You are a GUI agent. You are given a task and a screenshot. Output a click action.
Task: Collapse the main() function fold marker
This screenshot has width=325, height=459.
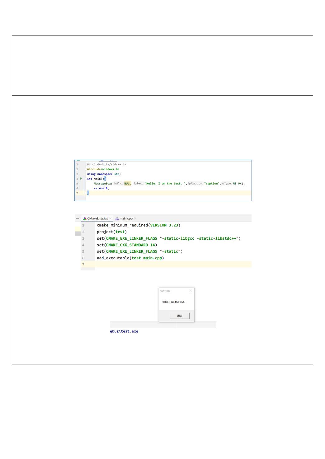[86, 179]
